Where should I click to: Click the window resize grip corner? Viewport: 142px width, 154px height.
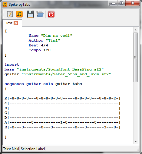(x=138, y=150)
